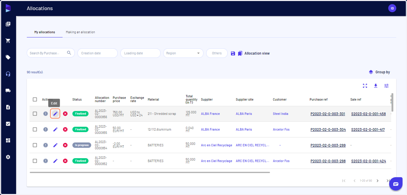The width and height of the screenshot is (407, 195).
Task: Edit allocation AL2023-02-0000855 with pencil icon
Action: 55,129
